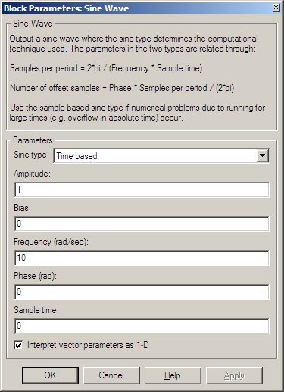This screenshot has width=284, height=392.
Task: Focus the Phase (rad) input field
Action: (142, 292)
